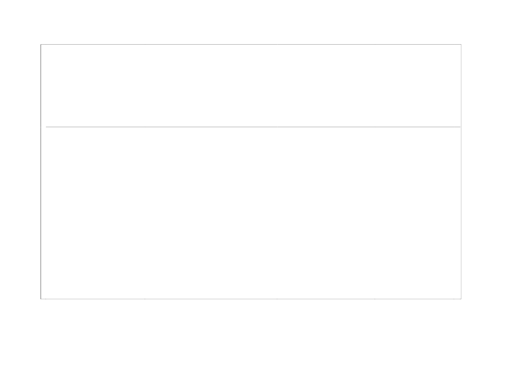Image resolution: width=527 pixels, height=373 pixels.
Task: Click the top border of the chart frame
Action: (251, 44)
